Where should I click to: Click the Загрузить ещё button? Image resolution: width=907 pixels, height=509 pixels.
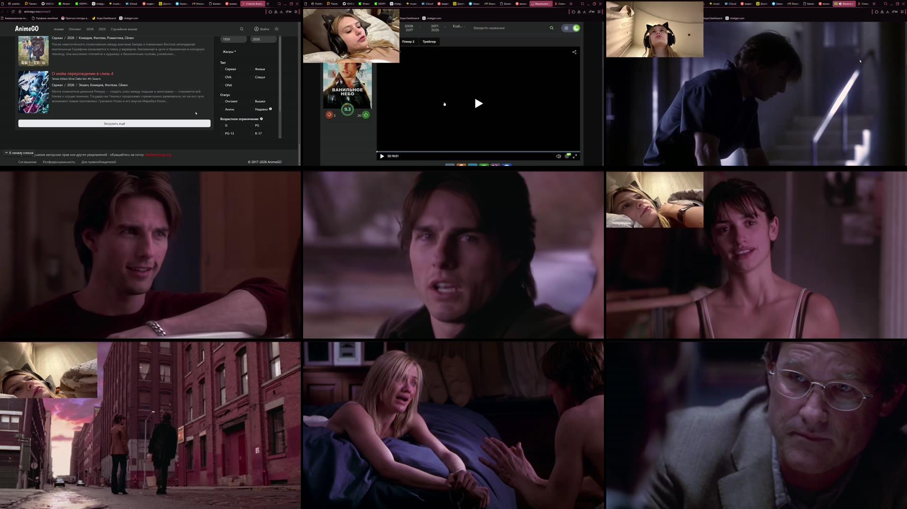[x=114, y=124]
